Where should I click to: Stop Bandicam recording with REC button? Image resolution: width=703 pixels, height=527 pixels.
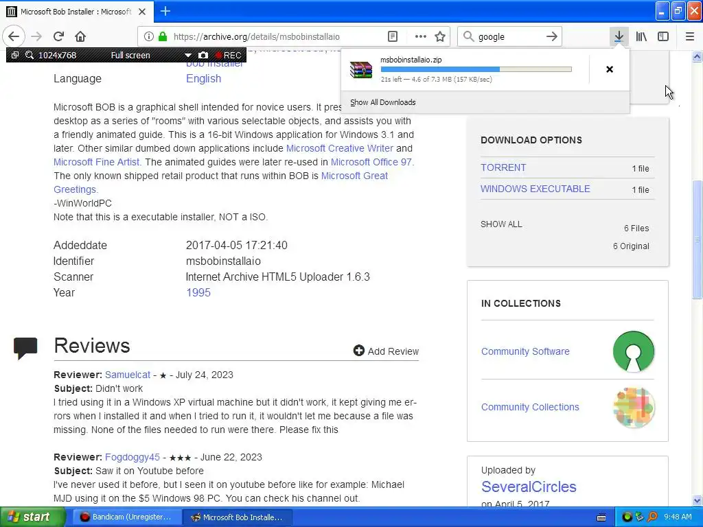click(x=229, y=55)
